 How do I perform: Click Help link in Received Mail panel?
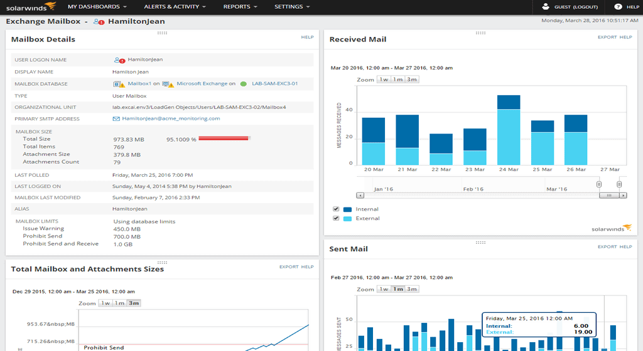tap(626, 37)
